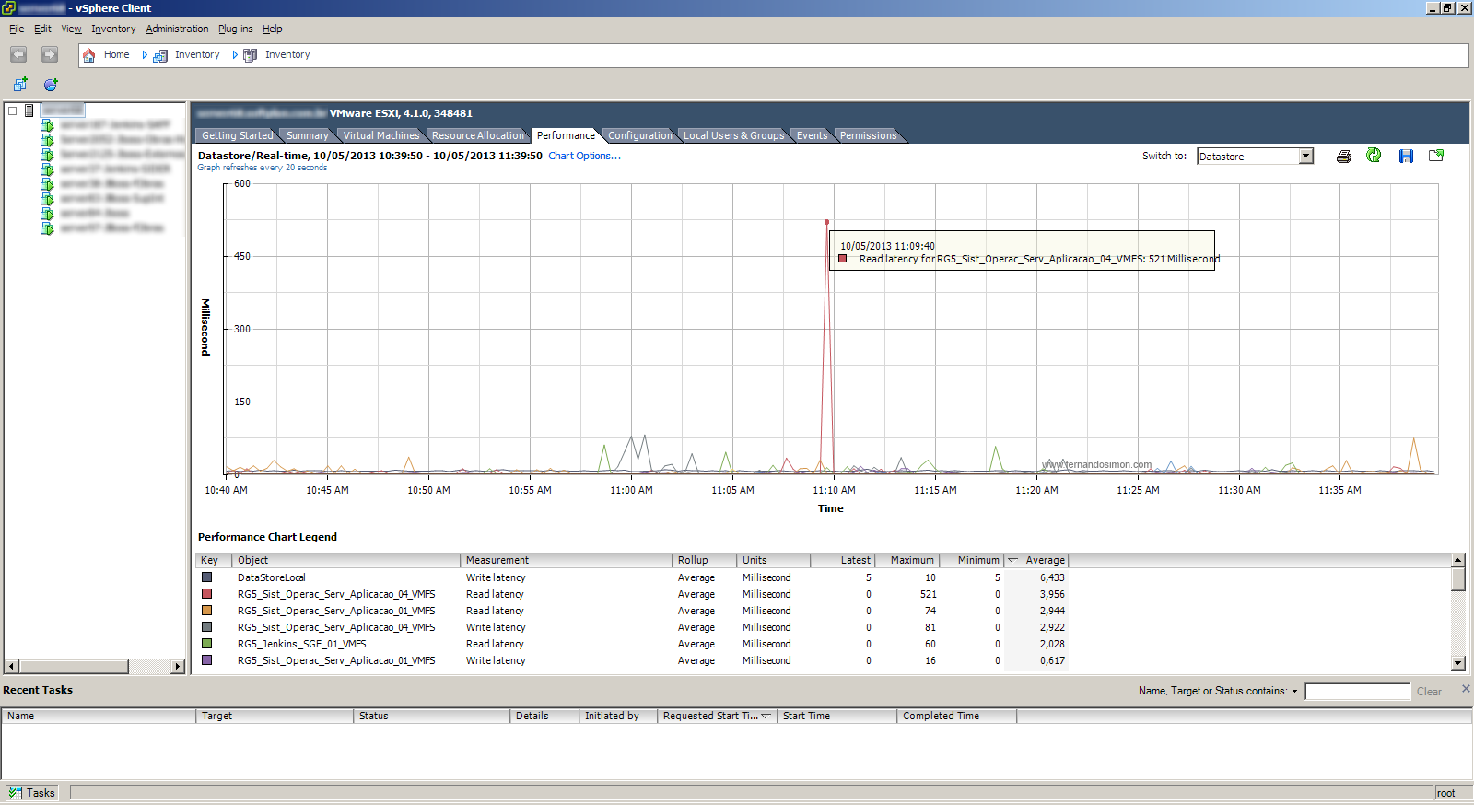Image resolution: width=1474 pixels, height=805 pixels.
Task: Switch to the Summary tab
Action: [x=307, y=135]
